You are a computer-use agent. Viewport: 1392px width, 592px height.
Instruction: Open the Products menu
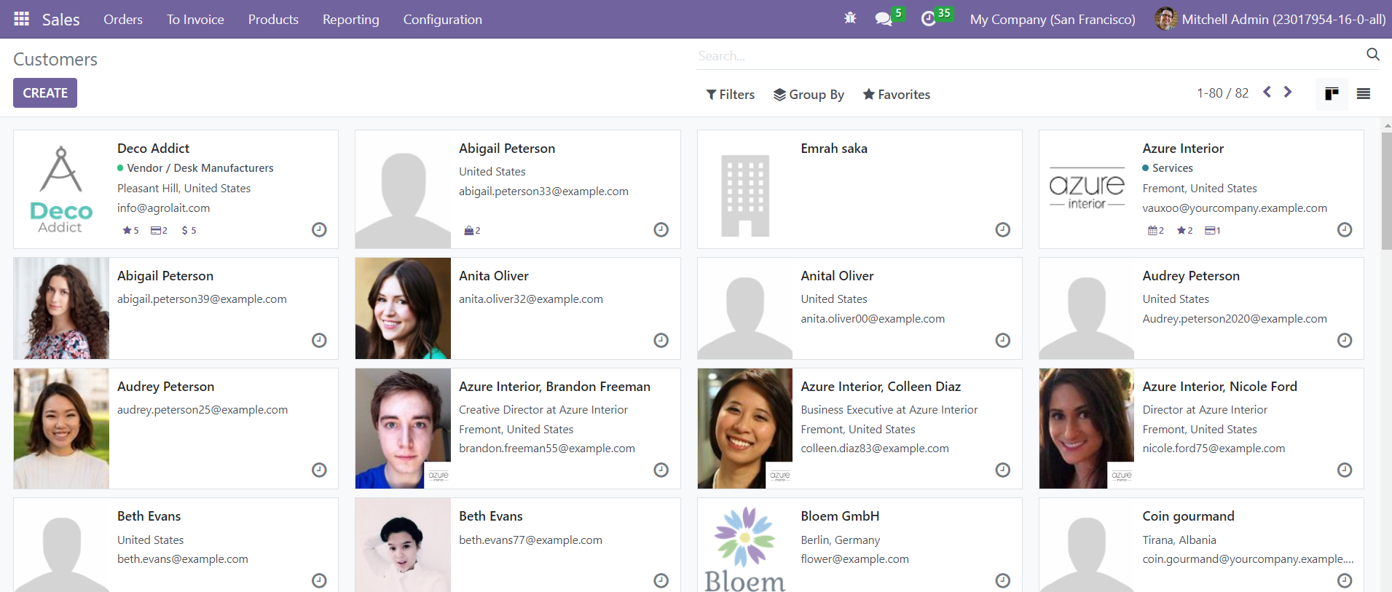pos(273,20)
